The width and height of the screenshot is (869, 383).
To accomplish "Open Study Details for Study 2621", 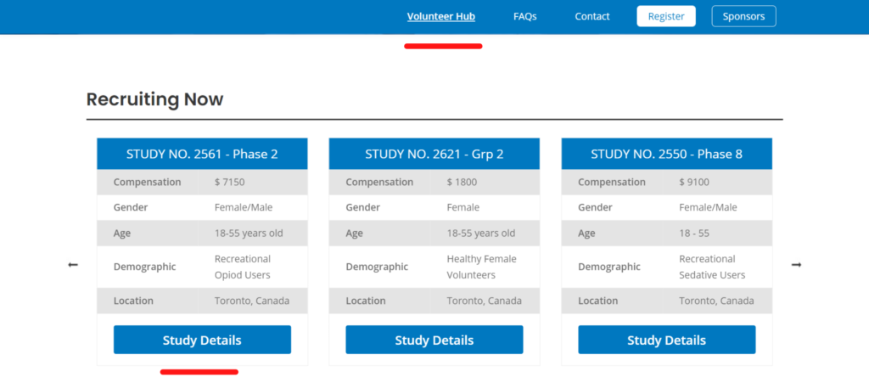I will tap(434, 340).
